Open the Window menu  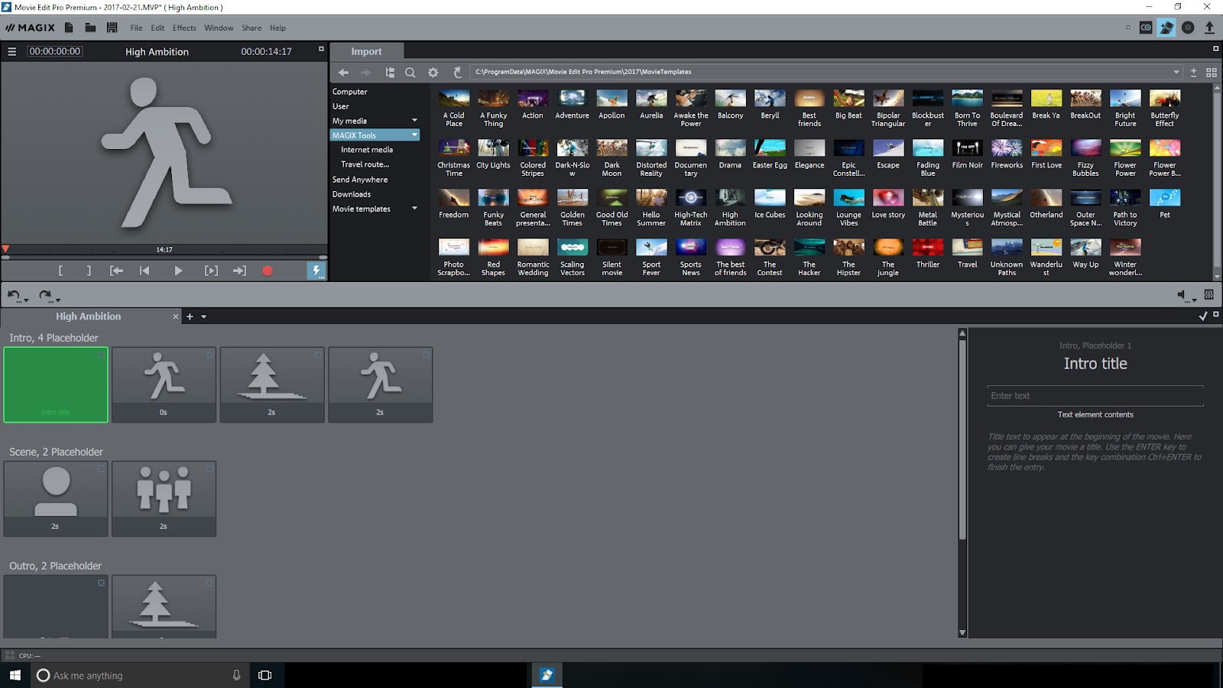(x=219, y=28)
